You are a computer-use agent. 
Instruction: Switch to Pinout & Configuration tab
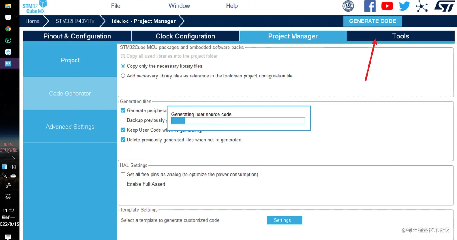coord(77,36)
